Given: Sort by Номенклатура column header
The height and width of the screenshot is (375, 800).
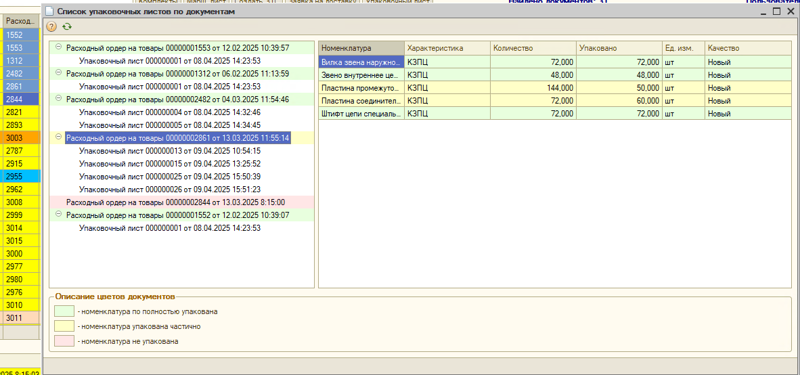Looking at the screenshot, I should tap(361, 49).
